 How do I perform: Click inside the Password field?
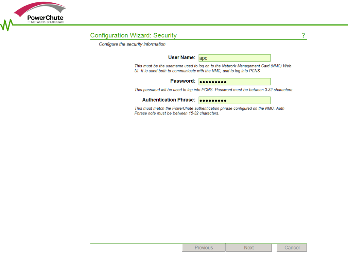pos(234,82)
